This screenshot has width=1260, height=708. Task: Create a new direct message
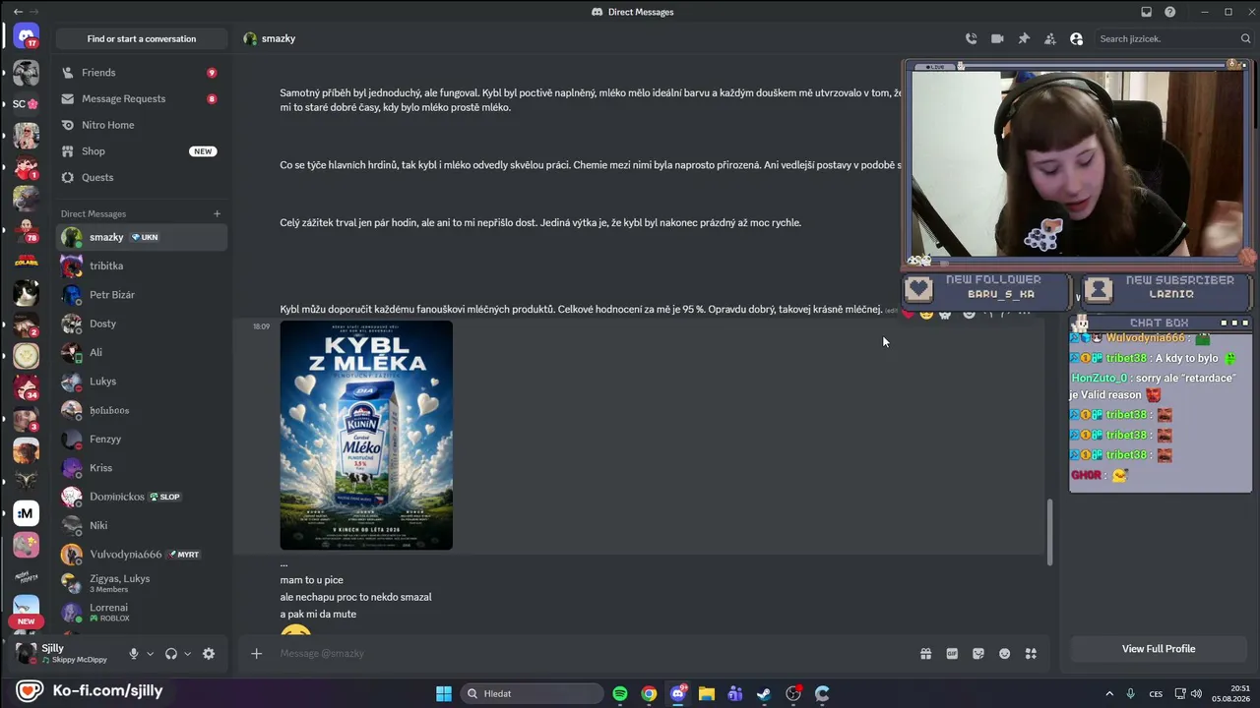pos(217,213)
